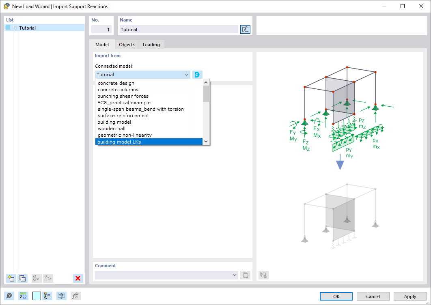Image resolution: width=431 pixels, height=305 pixels.
Task: Collapse the Connected model Tutorial dropdown
Action: [x=187, y=75]
